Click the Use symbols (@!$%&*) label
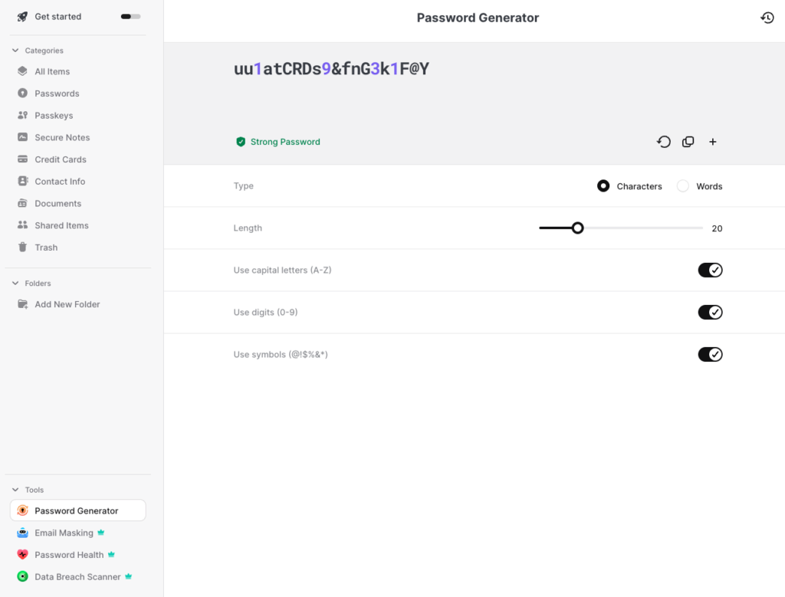The height and width of the screenshot is (597, 785). [281, 354]
